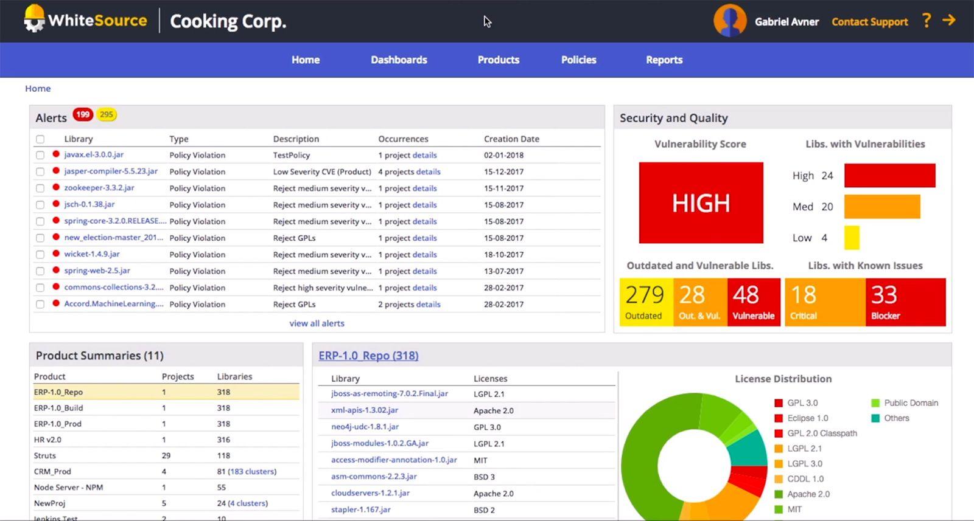Click the yellow 295 alerts badge
Image resolution: width=974 pixels, height=521 pixels.
(x=107, y=114)
